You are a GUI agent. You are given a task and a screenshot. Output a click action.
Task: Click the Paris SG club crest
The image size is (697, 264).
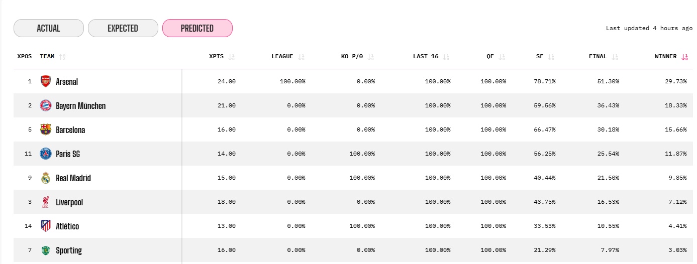pyautogui.click(x=46, y=154)
